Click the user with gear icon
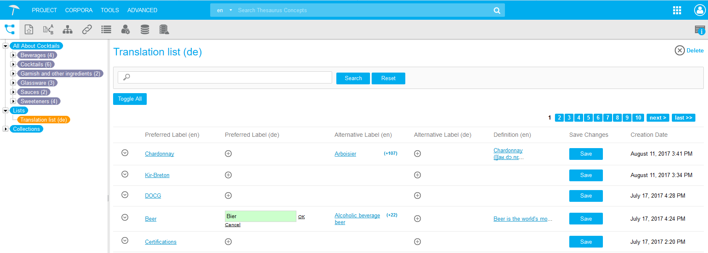 pyautogui.click(x=125, y=29)
